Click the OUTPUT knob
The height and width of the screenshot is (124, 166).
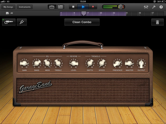click(x=141, y=63)
